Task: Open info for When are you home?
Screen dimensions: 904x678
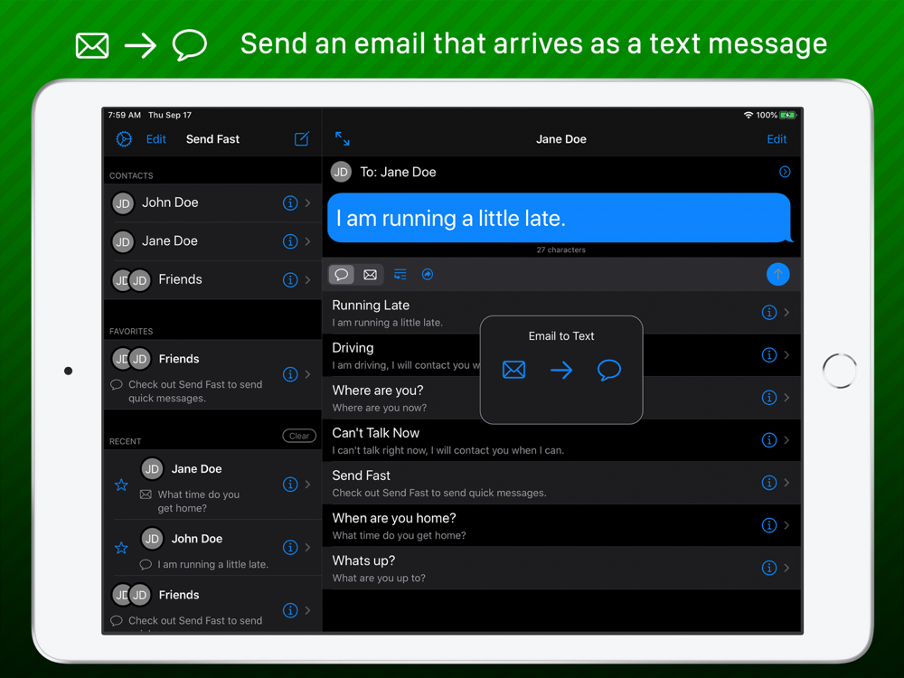Action: pos(769,525)
